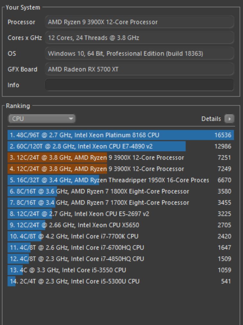Click the Details label
This screenshot has height=325, width=243.
(211, 119)
